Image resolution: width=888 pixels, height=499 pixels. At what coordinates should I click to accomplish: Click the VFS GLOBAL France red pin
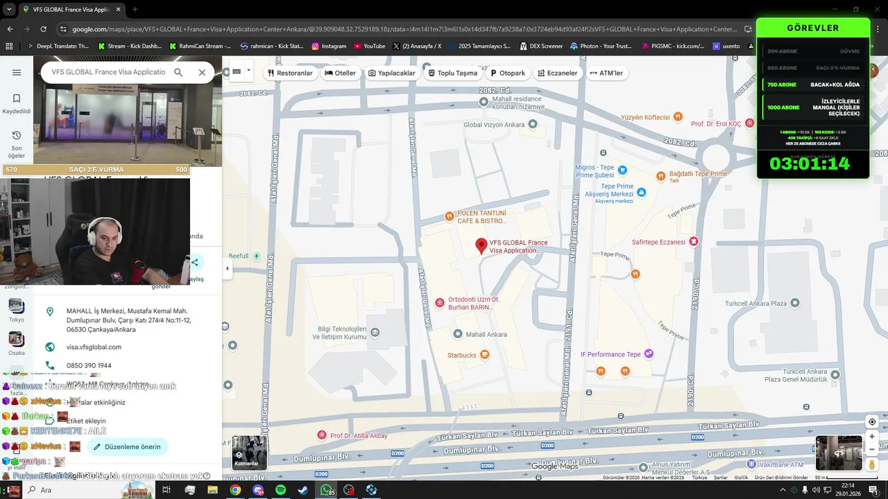point(481,245)
